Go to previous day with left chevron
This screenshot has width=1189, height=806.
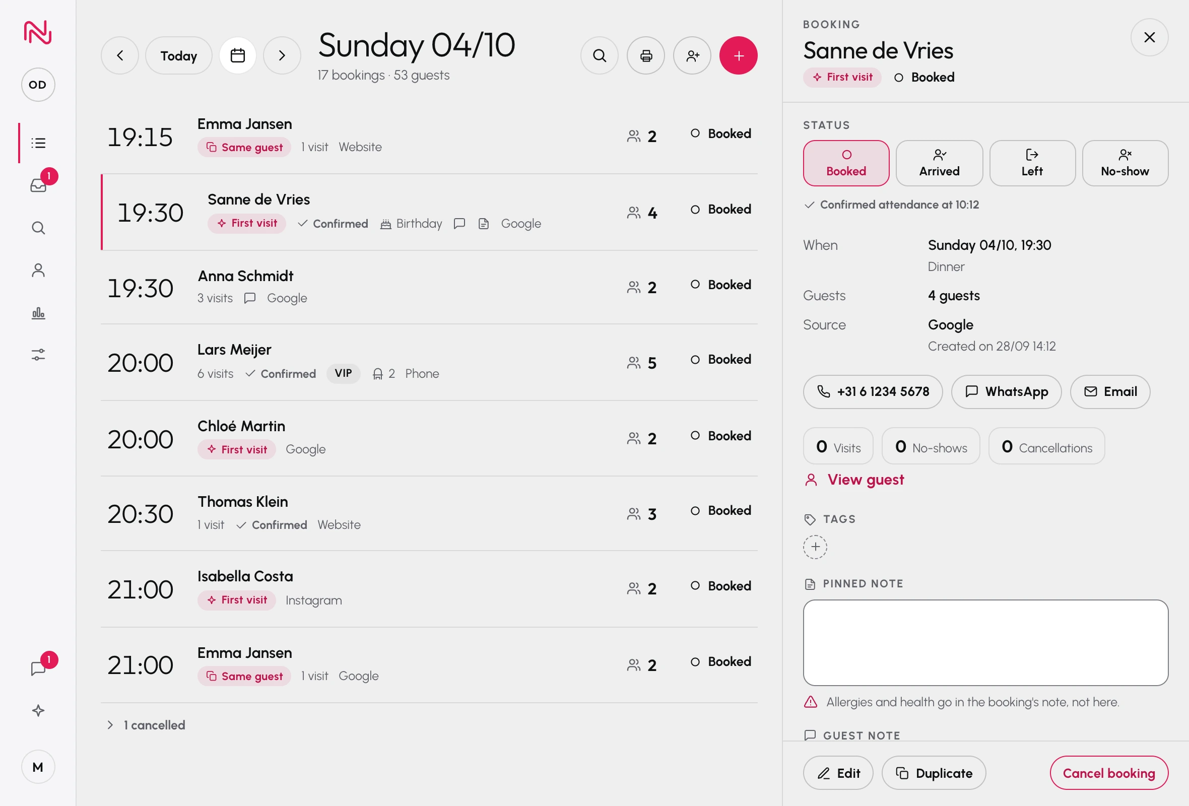(x=120, y=55)
